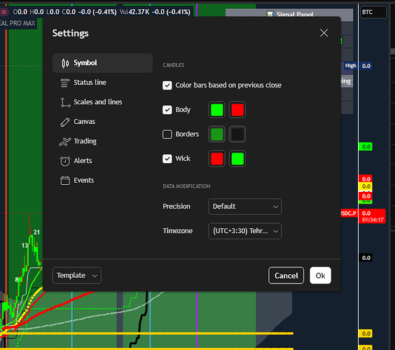This screenshot has width=395, height=350.
Task: Expand the Precision dropdown
Action: (245, 206)
